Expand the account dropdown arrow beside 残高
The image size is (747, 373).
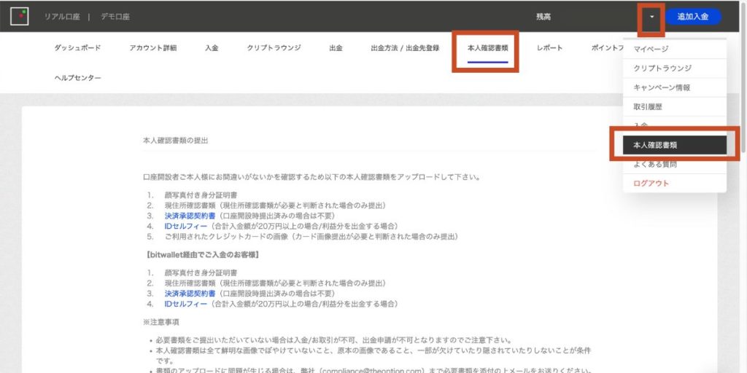tap(651, 17)
